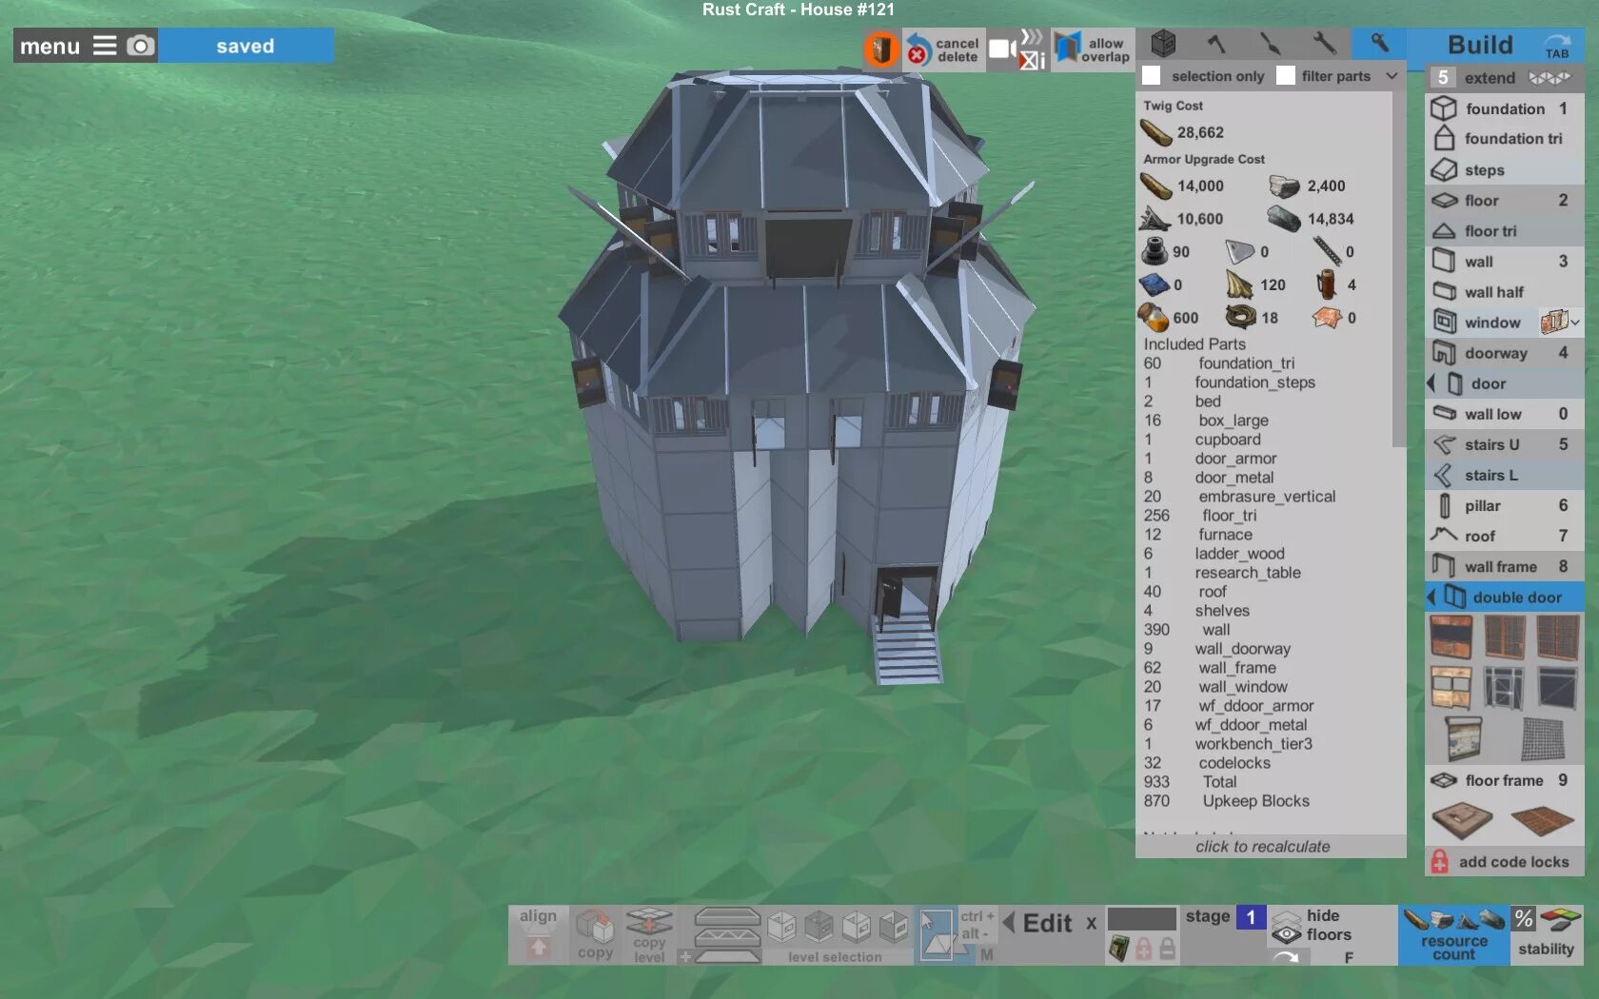Click to recalculate resource costs
This screenshot has width=1599, height=999.
tap(1263, 847)
